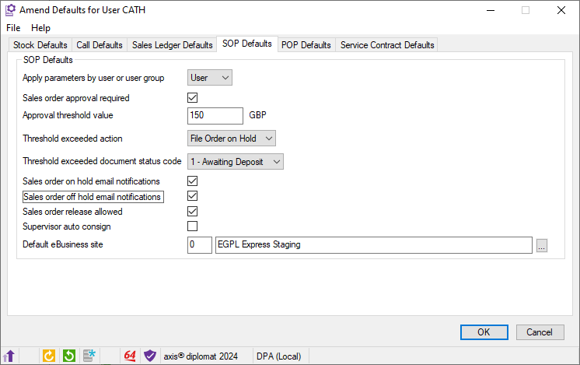The width and height of the screenshot is (580, 365).
Task: Open the user or user group dropdown
Action: point(210,77)
